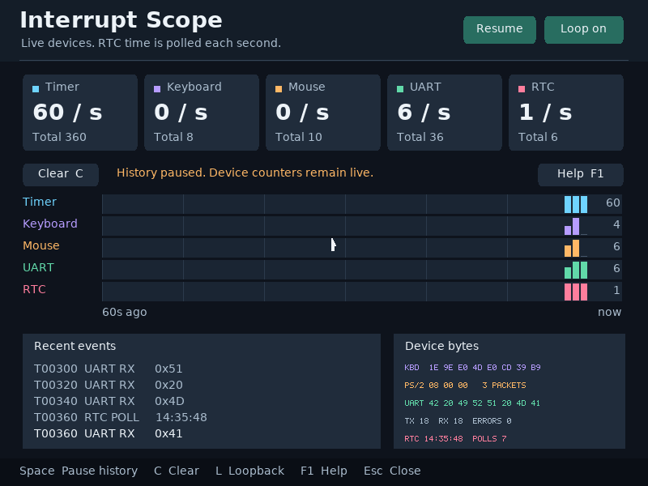Select the T00360 UART RX 0x41 event

109,433
